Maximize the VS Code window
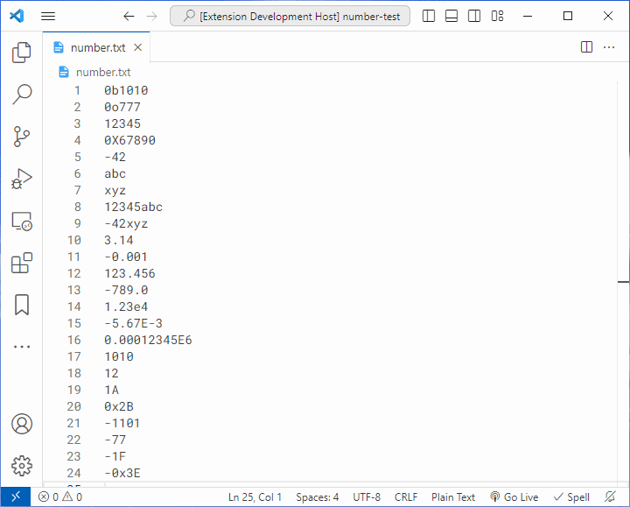 tap(568, 16)
